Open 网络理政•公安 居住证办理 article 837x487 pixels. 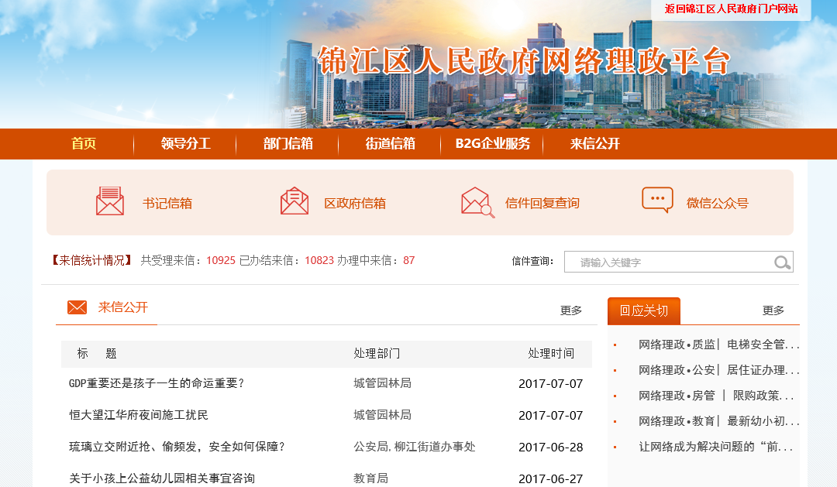click(718, 370)
